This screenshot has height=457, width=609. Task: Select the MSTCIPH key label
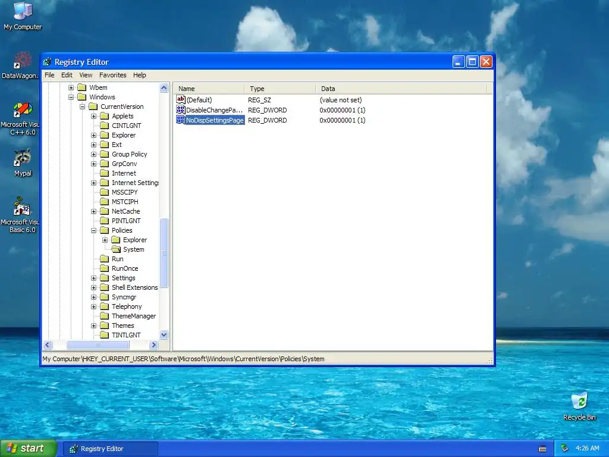(x=125, y=201)
